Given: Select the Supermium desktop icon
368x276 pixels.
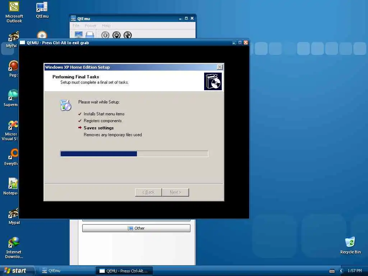Looking at the screenshot, I should [13, 95].
